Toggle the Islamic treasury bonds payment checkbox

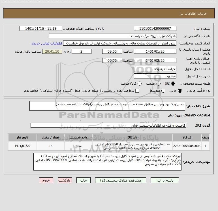point(137,91)
